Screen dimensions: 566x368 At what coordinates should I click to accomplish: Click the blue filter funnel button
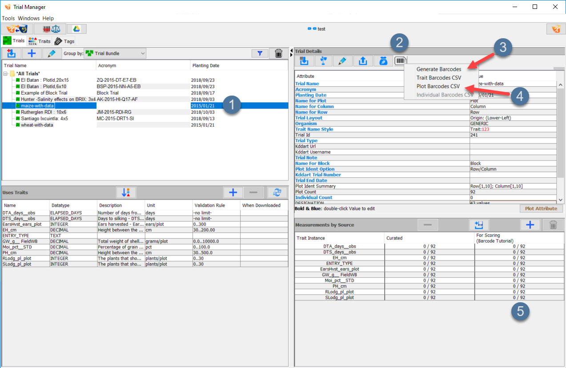pos(260,53)
